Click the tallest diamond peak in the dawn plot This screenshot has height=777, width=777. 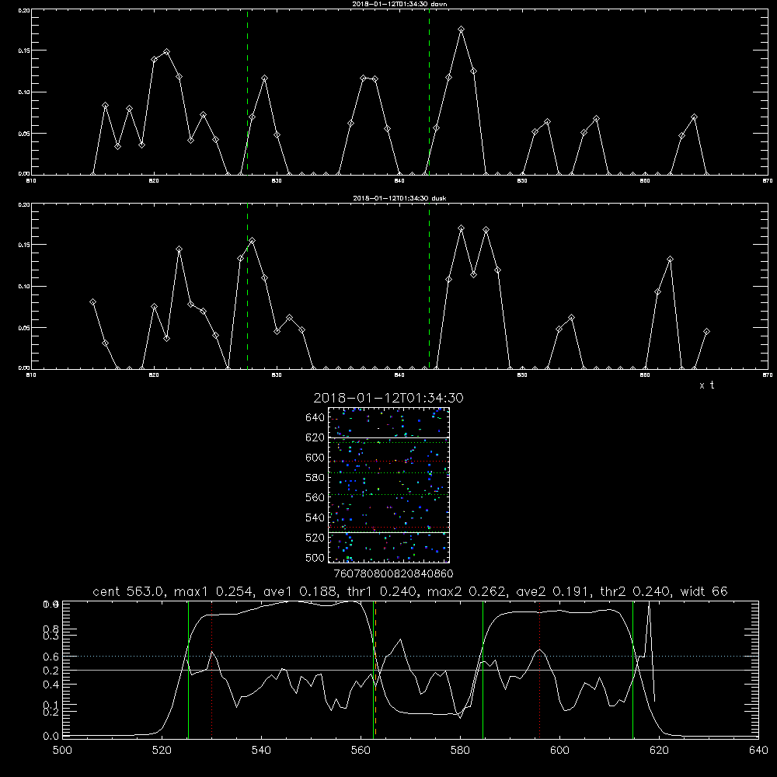pyautogui.click(x=462, y=30)
